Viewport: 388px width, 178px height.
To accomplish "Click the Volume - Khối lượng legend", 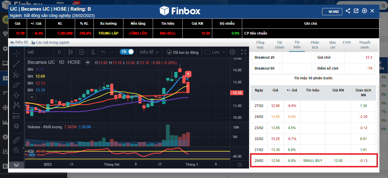I will tap(45, 127).
